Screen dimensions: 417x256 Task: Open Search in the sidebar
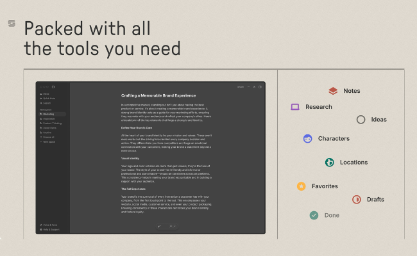47,103
